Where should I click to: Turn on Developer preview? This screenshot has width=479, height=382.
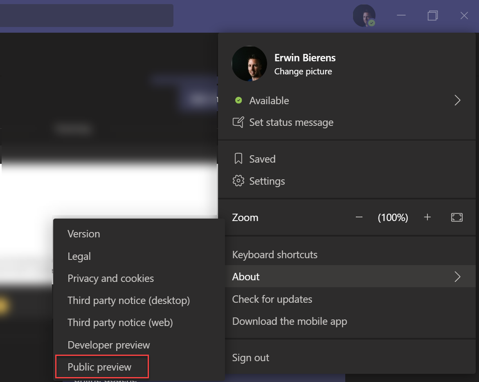click(x=108, y=345)
